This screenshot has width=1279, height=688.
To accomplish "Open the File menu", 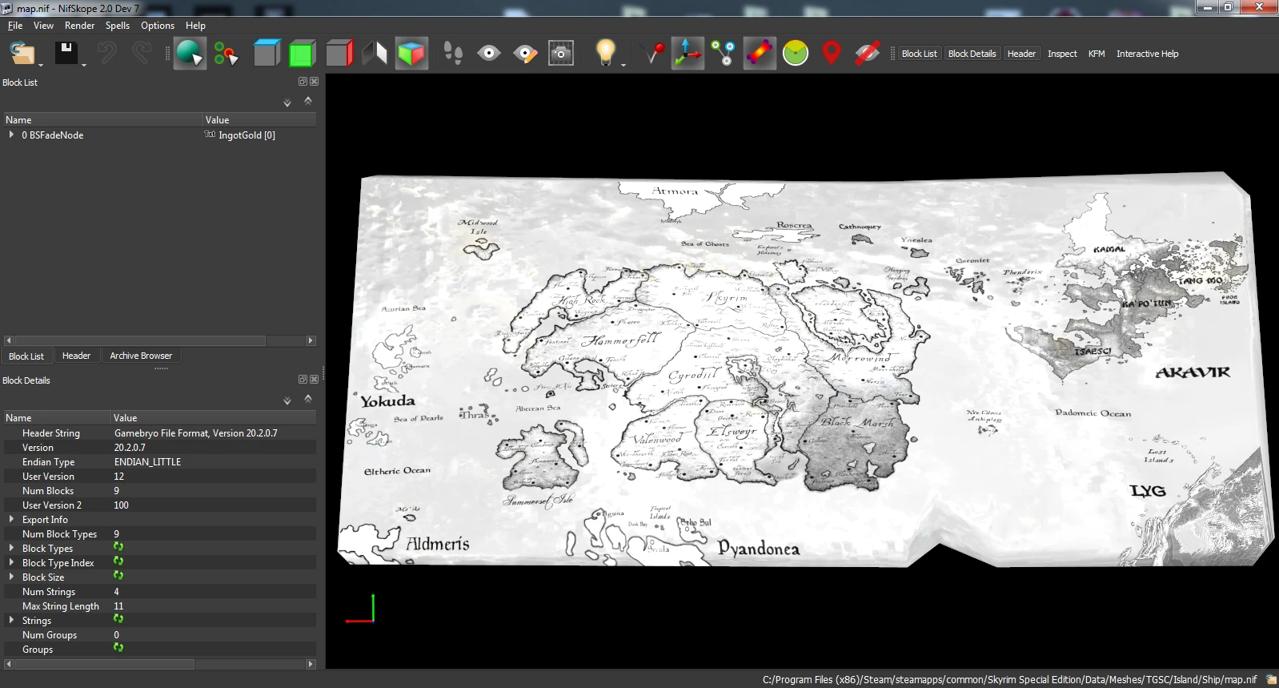I will point(15,26).
